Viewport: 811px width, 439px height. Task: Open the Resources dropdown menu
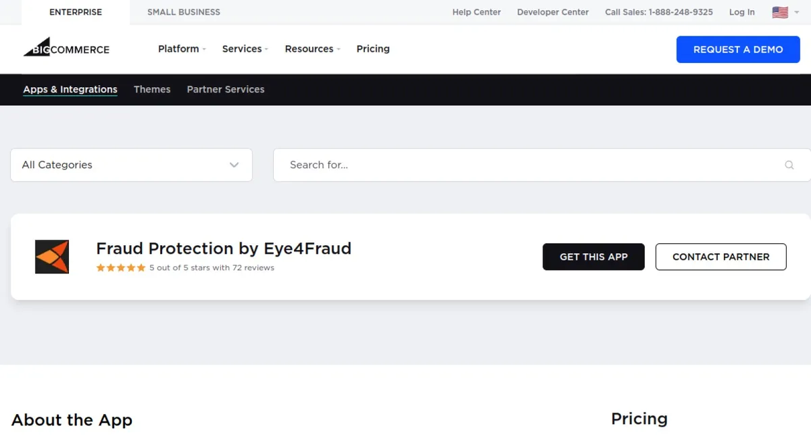(x=312, y=49)
